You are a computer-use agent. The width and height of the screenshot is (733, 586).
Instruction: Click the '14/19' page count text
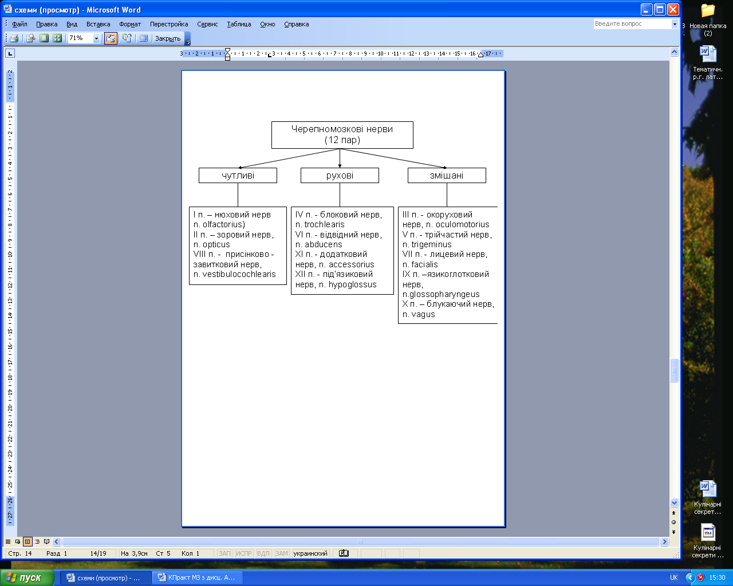tap(98, 553)
